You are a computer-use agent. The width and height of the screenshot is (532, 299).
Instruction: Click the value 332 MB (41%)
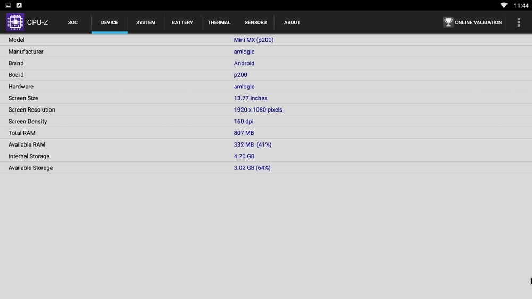tap(252, 144)
